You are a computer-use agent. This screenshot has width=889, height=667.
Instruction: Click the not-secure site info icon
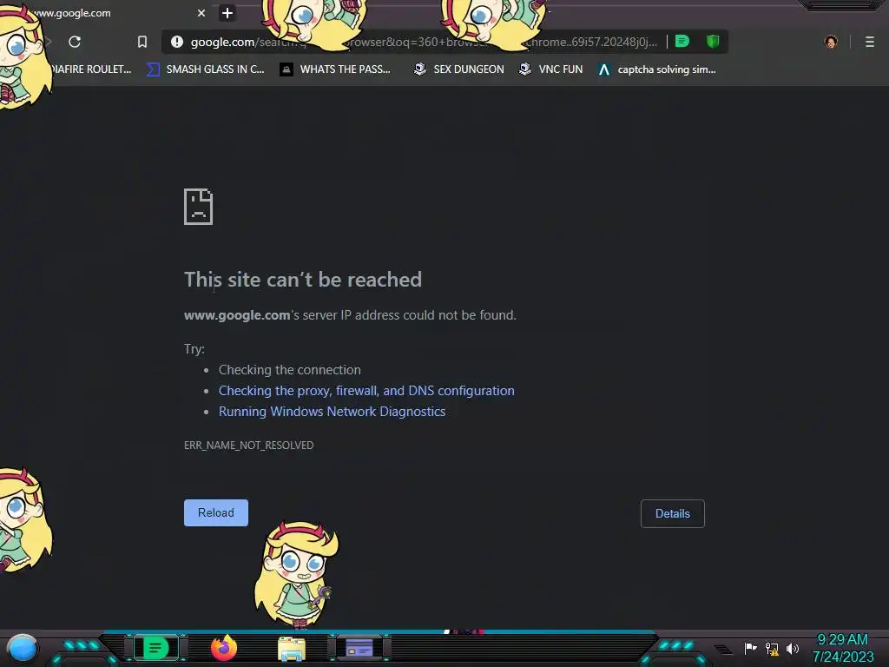pos(177,42)
